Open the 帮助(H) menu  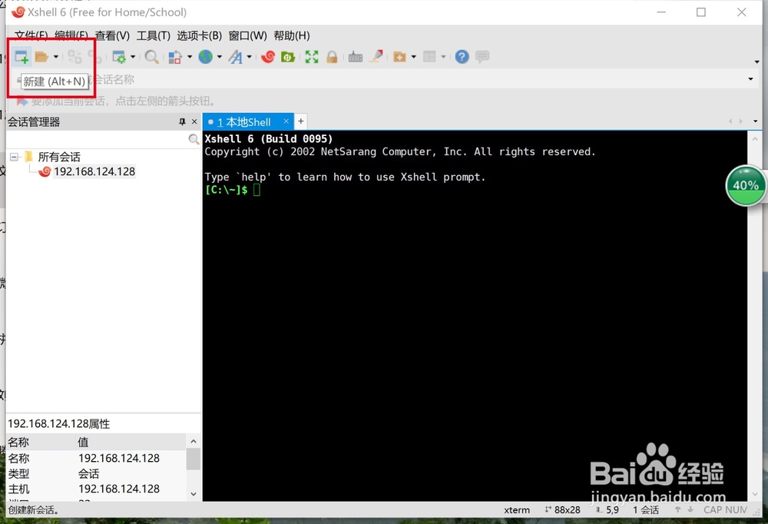292,36
